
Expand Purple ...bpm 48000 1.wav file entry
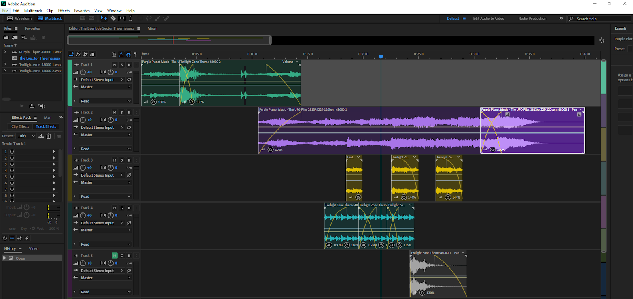click(x=5, y=52)
